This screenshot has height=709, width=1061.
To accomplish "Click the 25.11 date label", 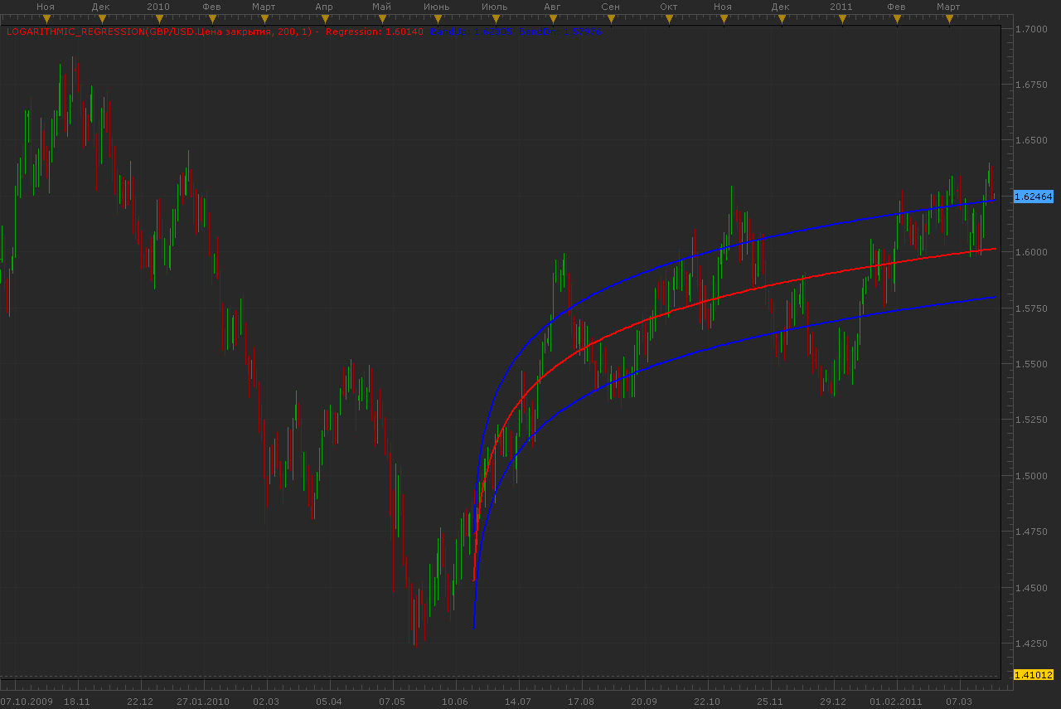I will pos(770,702).
